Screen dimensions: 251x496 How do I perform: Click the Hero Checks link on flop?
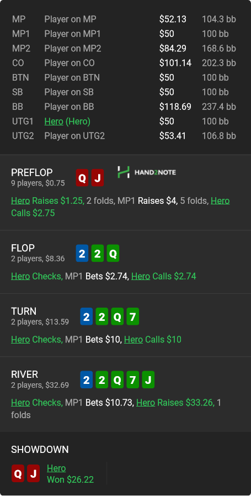(36, 276)
